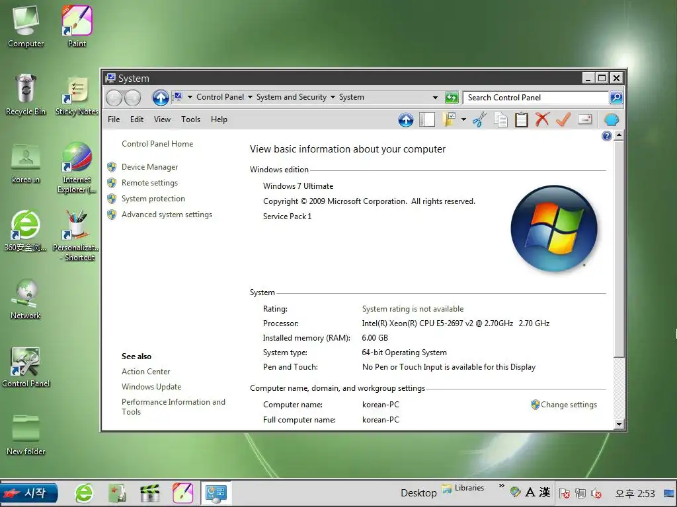The height and width of the screenshot is (507, 677).
Task: Click the Up folder arrow in the toolbar
Action: tap(406, 119)
